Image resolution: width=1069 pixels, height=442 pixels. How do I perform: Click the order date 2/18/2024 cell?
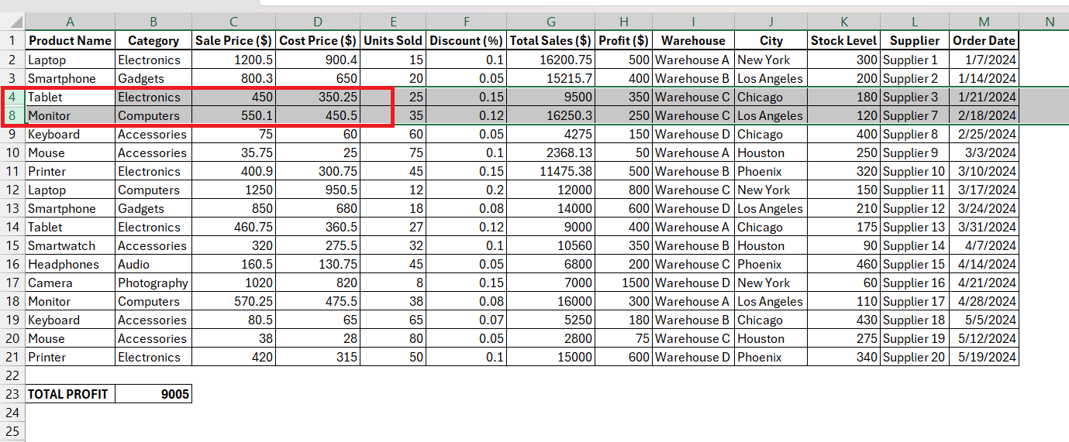(x=984, y=115)
